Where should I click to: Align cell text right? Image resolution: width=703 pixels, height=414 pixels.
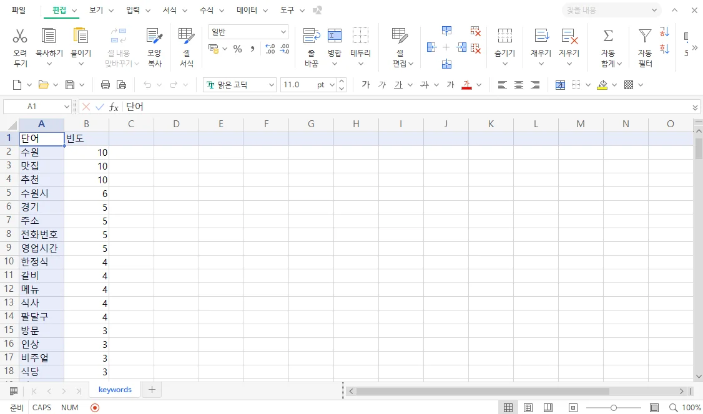pos(535,85)
